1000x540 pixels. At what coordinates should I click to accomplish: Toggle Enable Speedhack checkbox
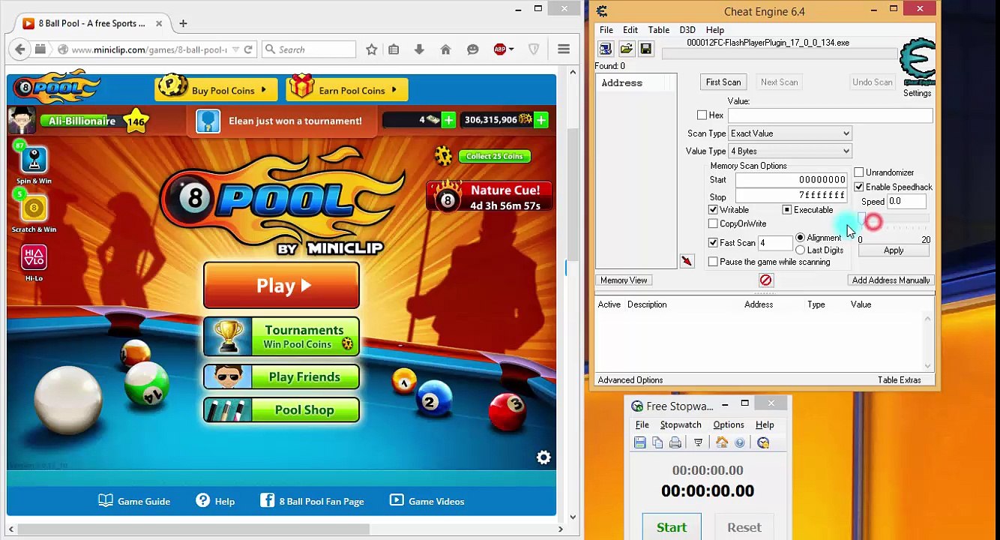coord(859,187)
